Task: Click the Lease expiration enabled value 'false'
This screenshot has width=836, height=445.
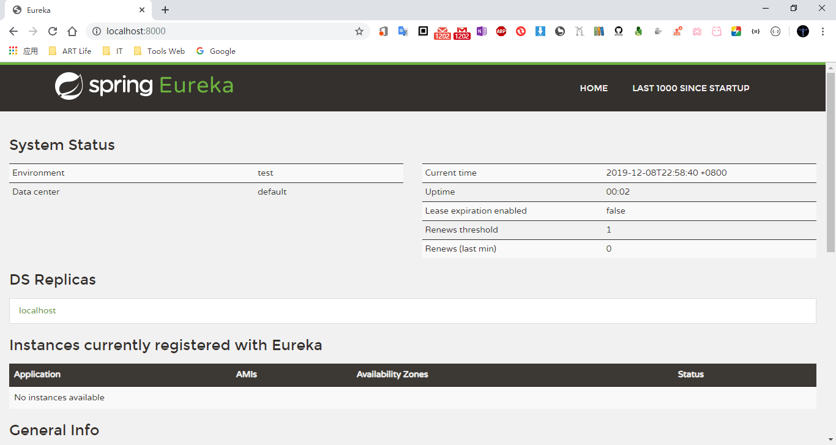Action: (616, 211)
